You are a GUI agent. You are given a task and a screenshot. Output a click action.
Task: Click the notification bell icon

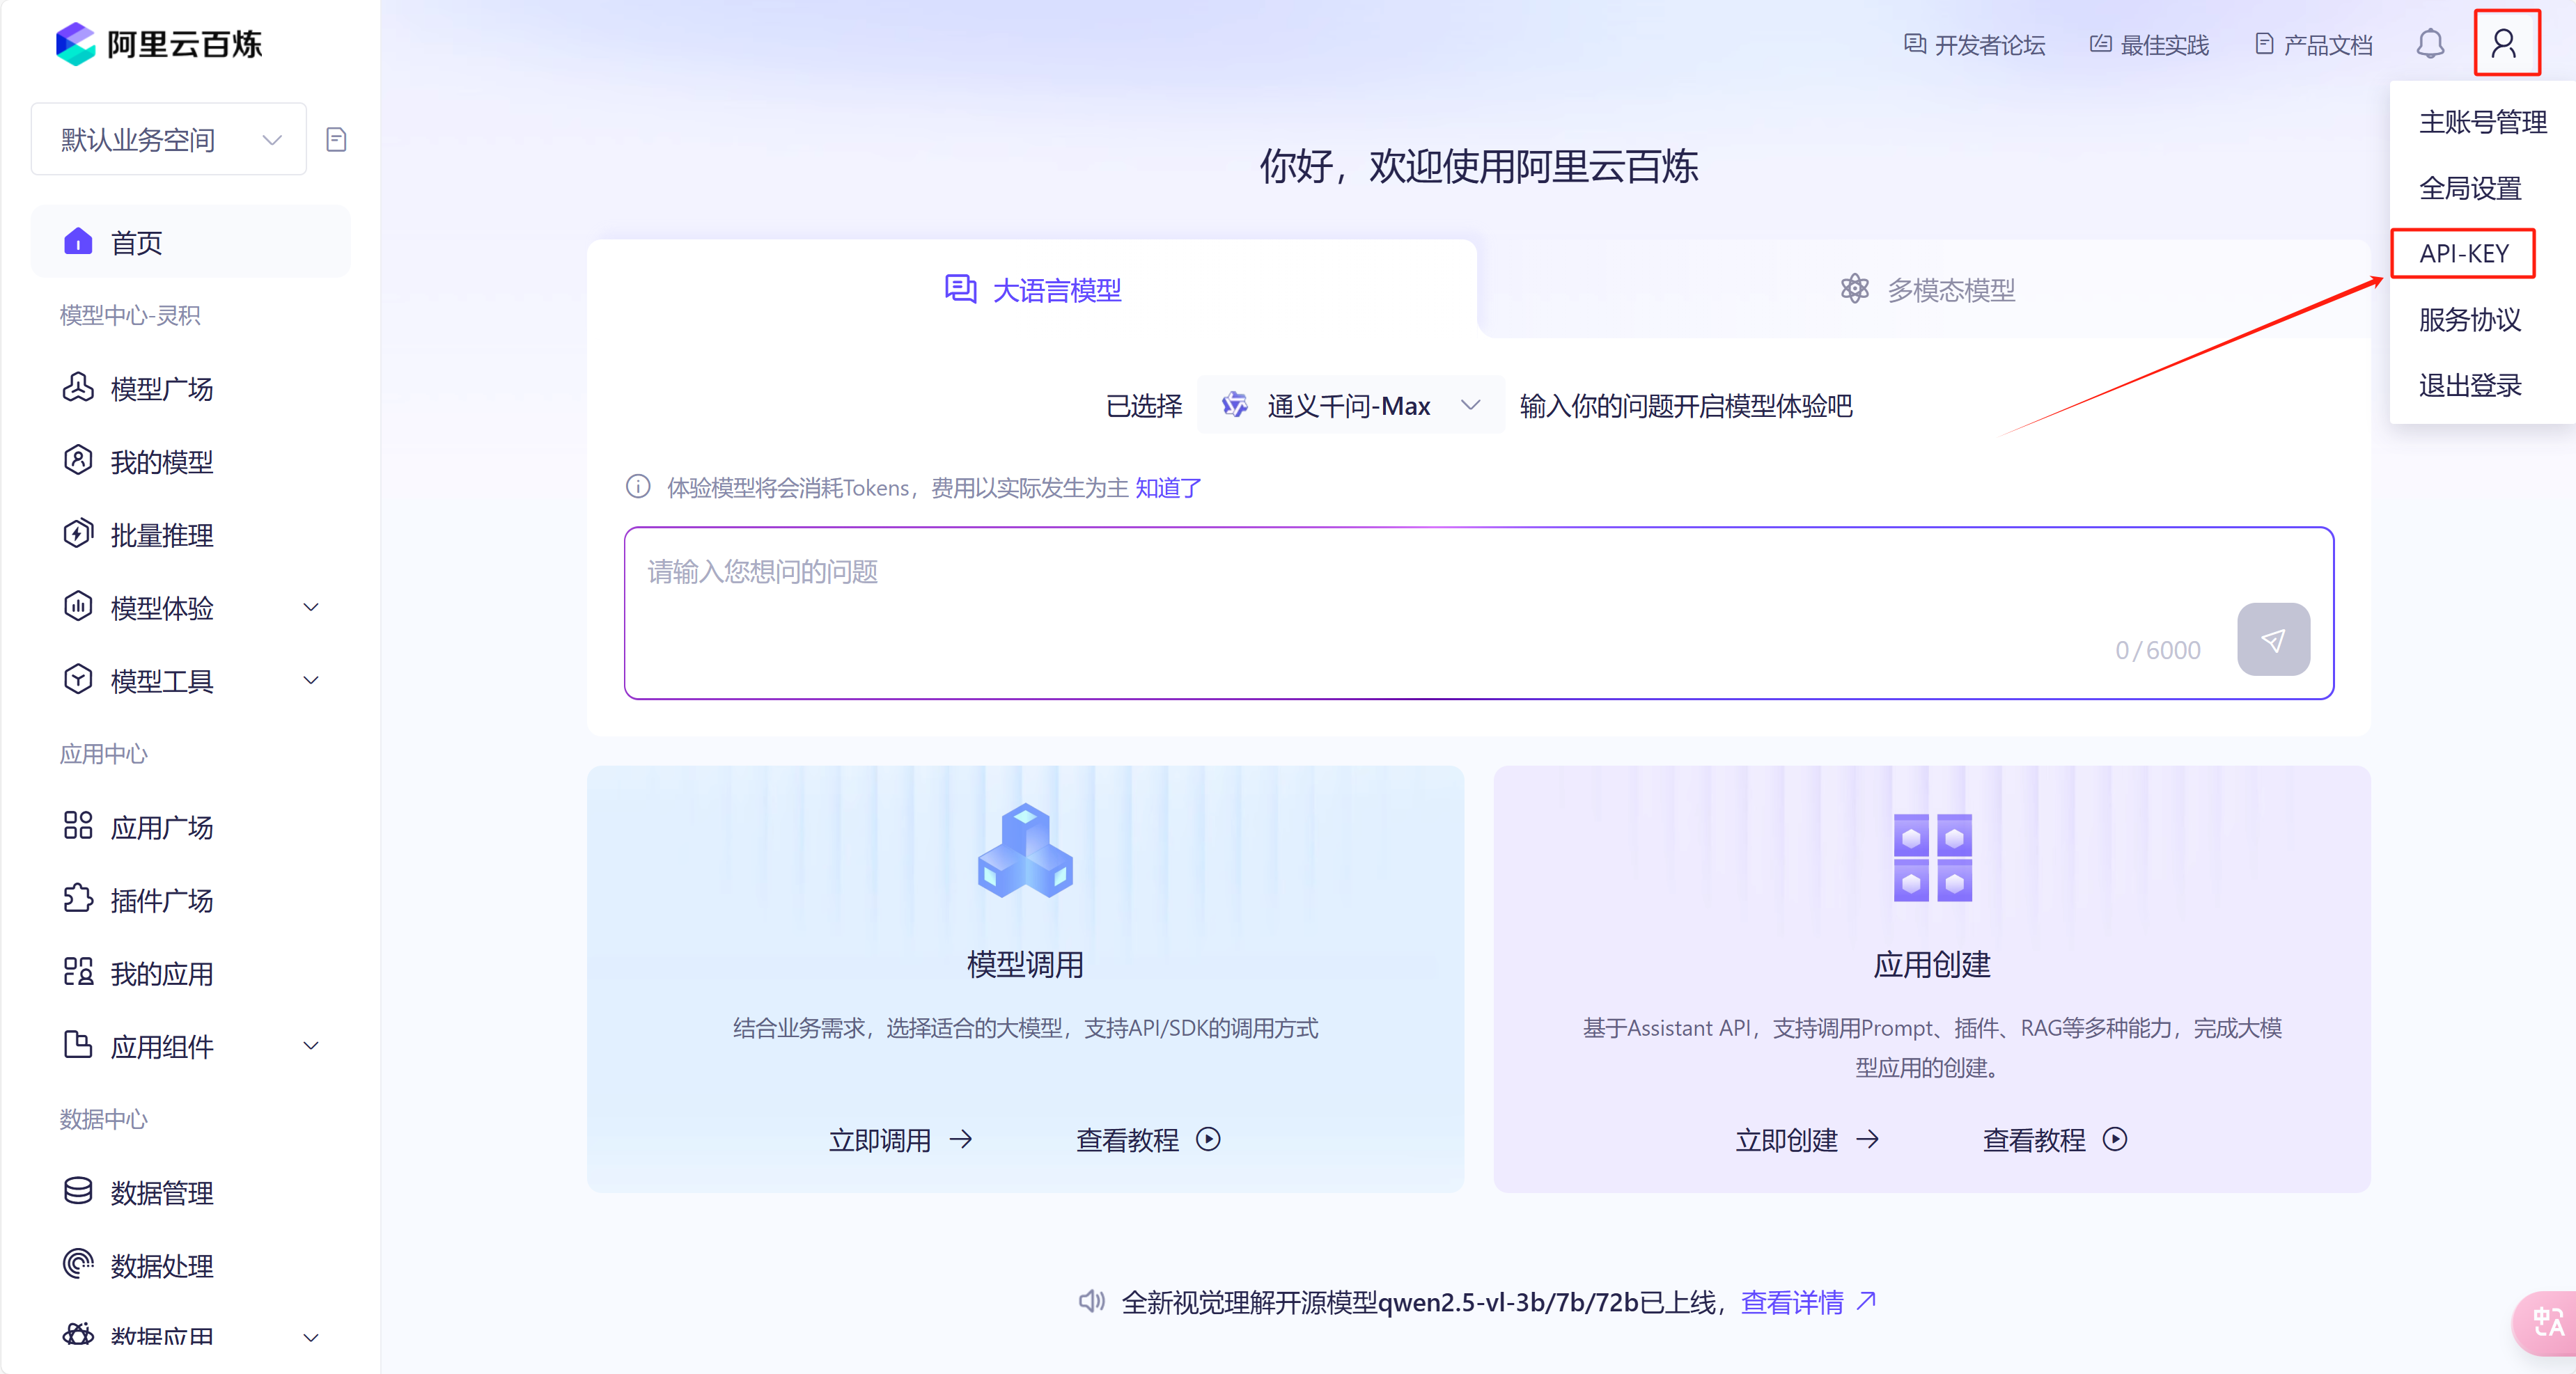tap(2430, 44)
